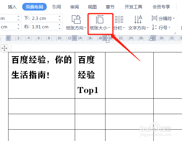Select the 页面布局 ribbon tab

[x=34, y=7]
